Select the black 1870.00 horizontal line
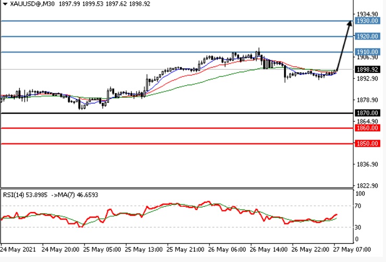 (x=177, y=113)
